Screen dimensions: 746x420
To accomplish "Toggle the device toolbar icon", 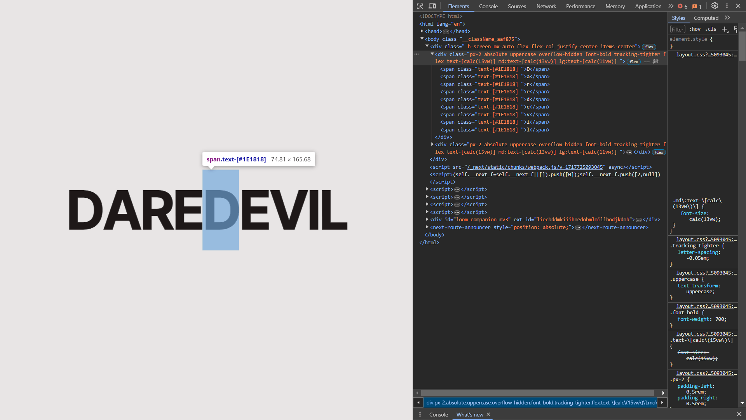I will point(432,6).
